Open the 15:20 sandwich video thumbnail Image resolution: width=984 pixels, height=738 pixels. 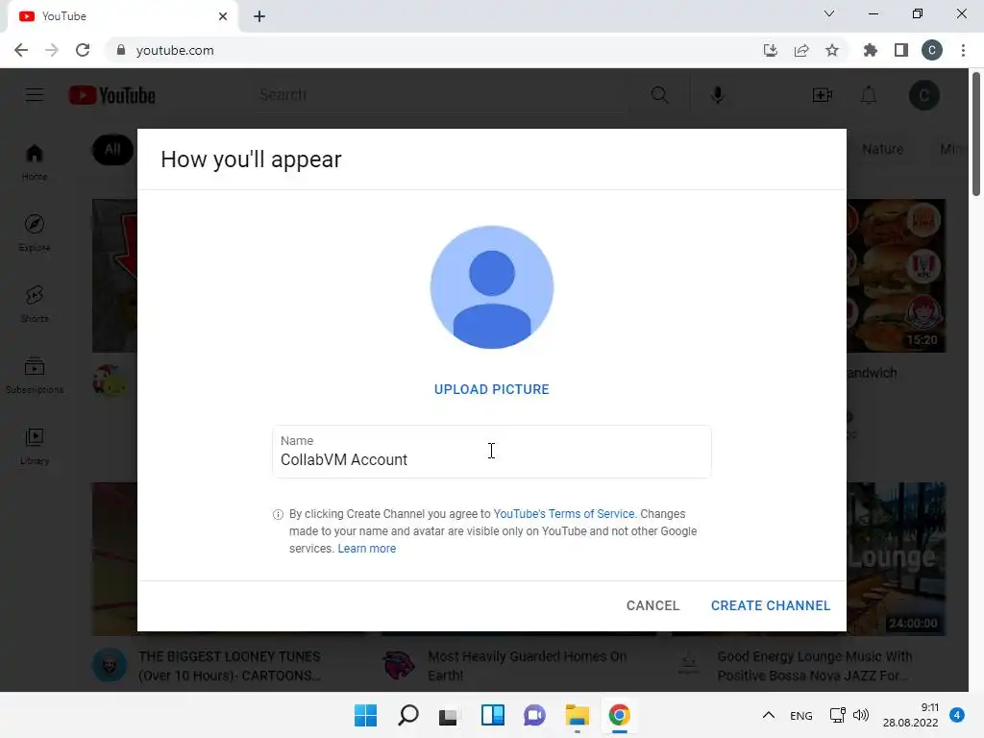point(897,276)
